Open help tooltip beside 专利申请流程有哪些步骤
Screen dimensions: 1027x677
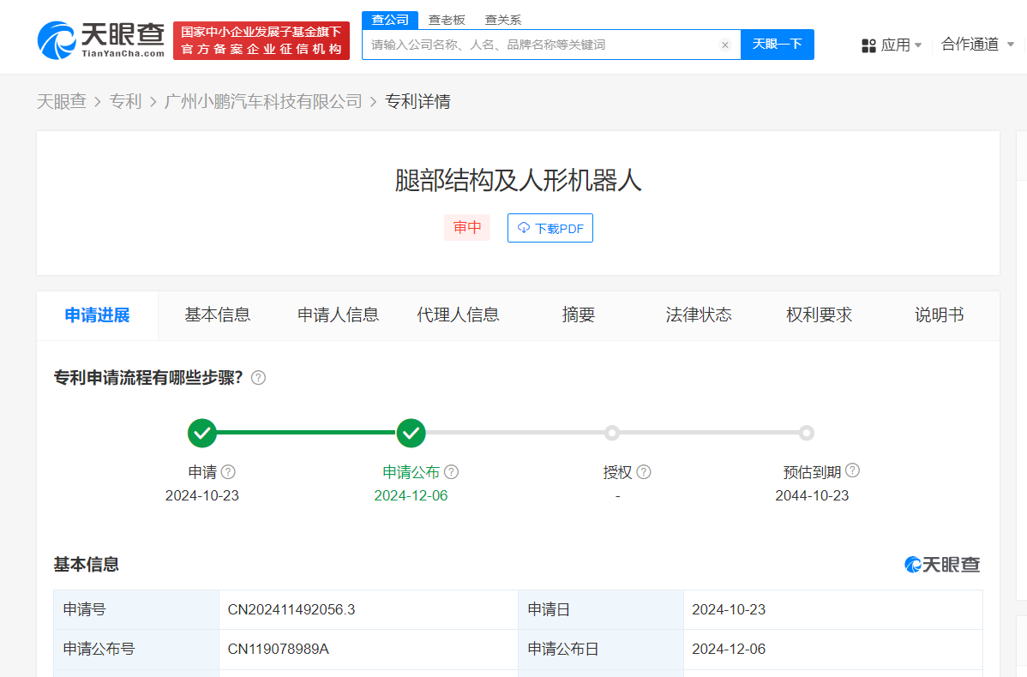pyautogui.click(x=258, y=377)
